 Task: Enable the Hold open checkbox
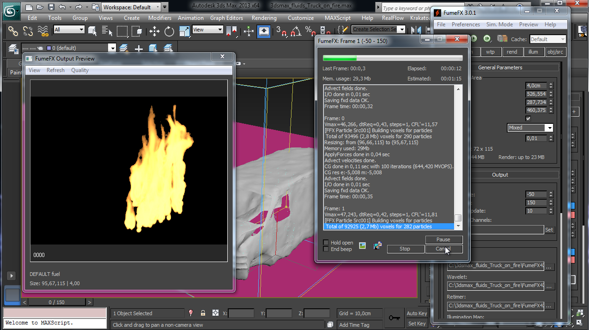326,243
